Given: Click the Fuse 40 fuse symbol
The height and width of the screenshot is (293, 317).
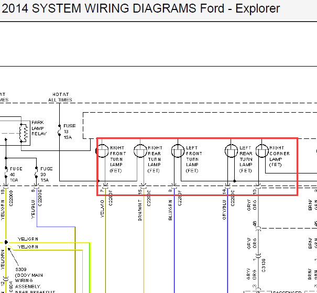Looking at the screenshot, I should click(x=6, y=172).
